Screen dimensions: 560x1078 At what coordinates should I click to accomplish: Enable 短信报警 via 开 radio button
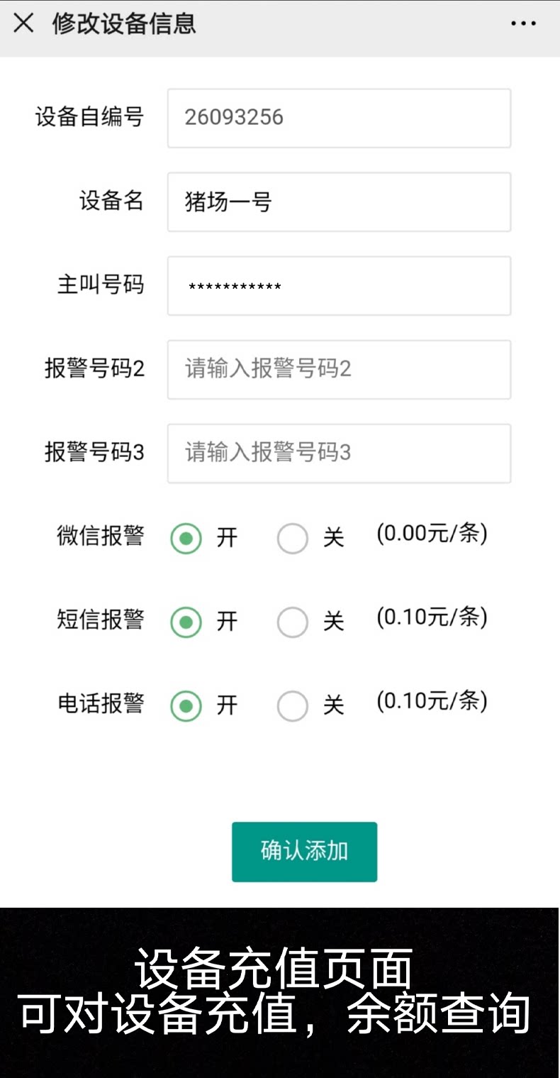186,622
